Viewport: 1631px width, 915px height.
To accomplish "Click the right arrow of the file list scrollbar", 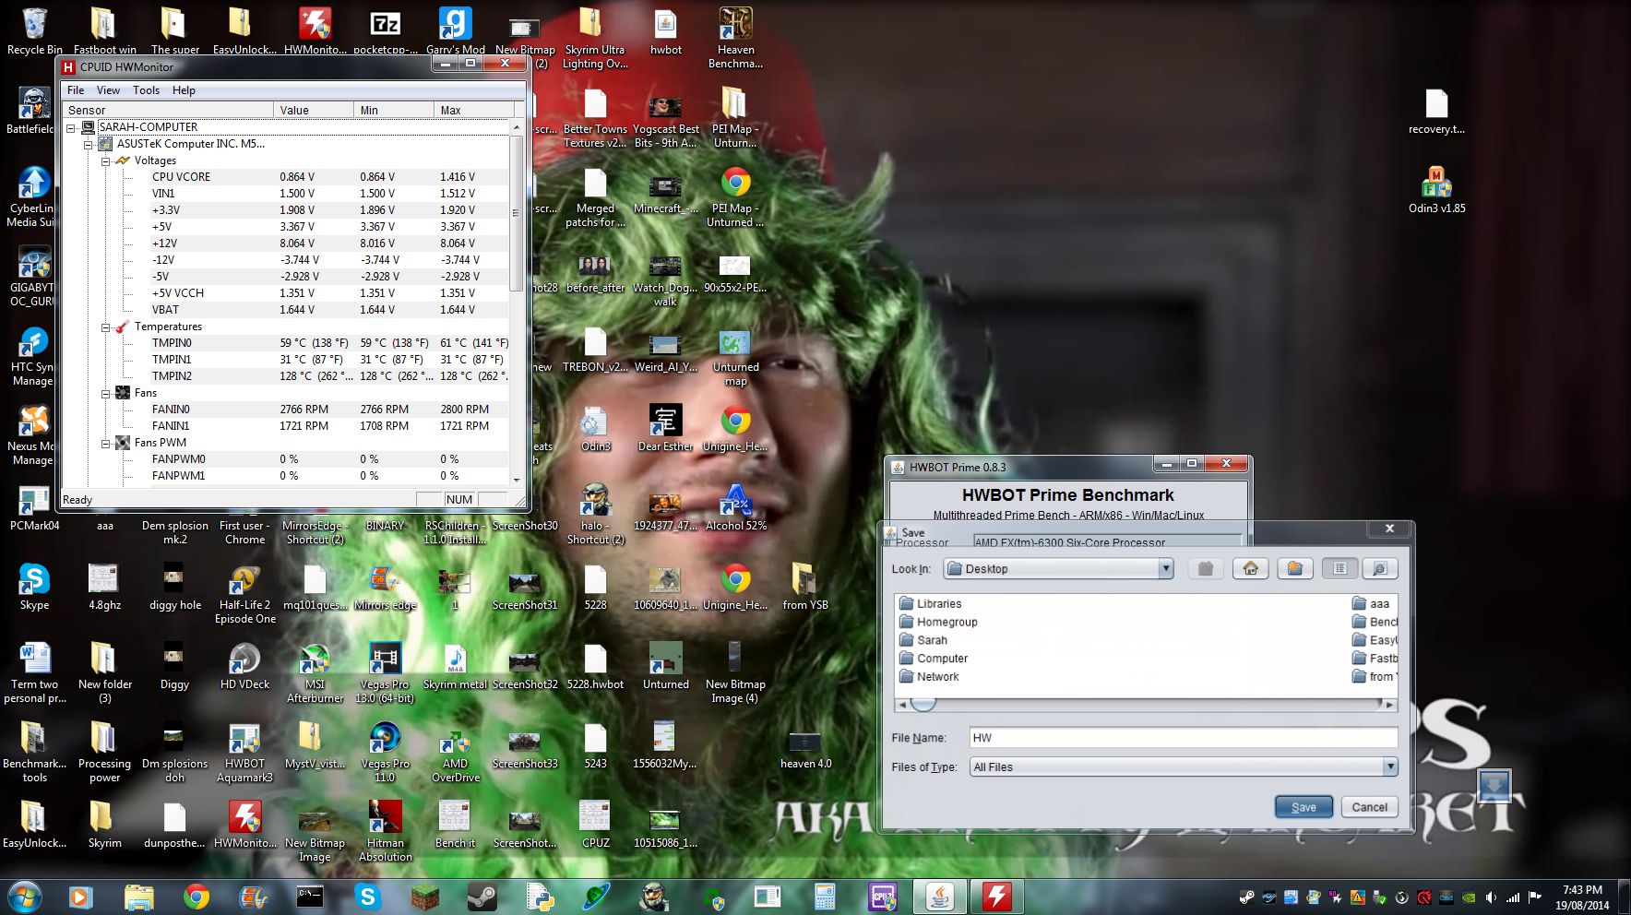I will click(1389, 705).
